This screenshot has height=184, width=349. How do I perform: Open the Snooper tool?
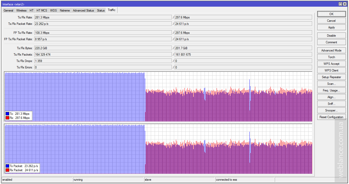[331, 110]
